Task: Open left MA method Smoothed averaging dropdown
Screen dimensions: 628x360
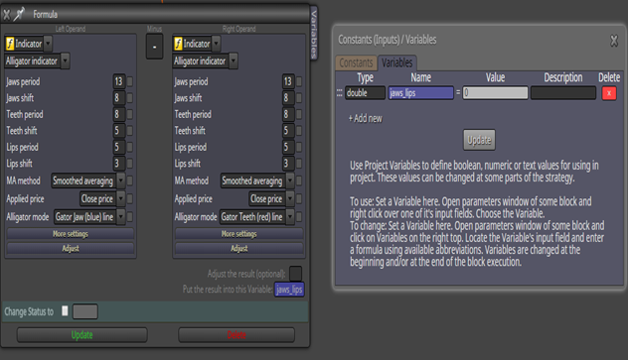Action: [88, 180]
